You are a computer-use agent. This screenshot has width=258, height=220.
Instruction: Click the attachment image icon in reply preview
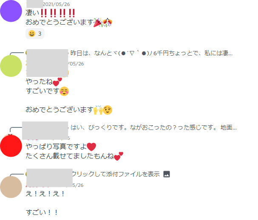(167, 174)
